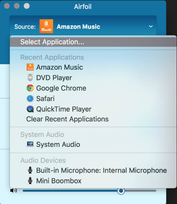This screenshot has width=177, height=204.
Task: Open the Amazon Music source selector
Action: coord(78,27)
